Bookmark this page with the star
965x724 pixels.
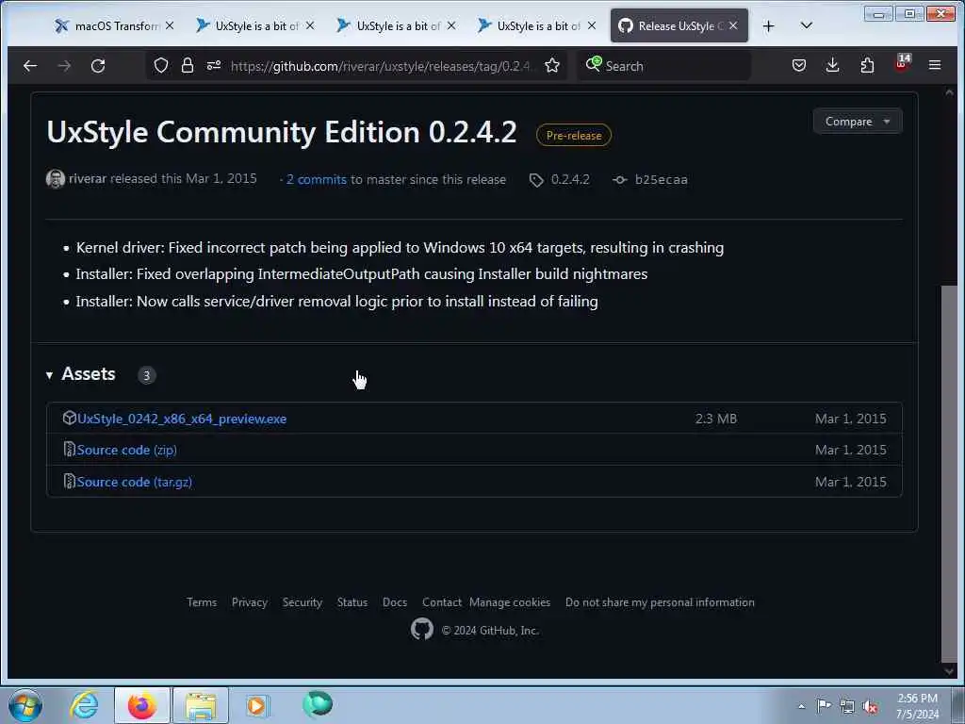click(x=552, y=65)
